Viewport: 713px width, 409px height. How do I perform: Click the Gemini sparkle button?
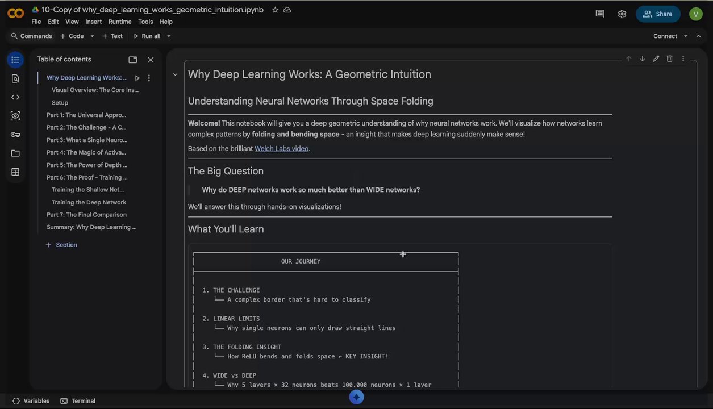[x=356, y=397]
